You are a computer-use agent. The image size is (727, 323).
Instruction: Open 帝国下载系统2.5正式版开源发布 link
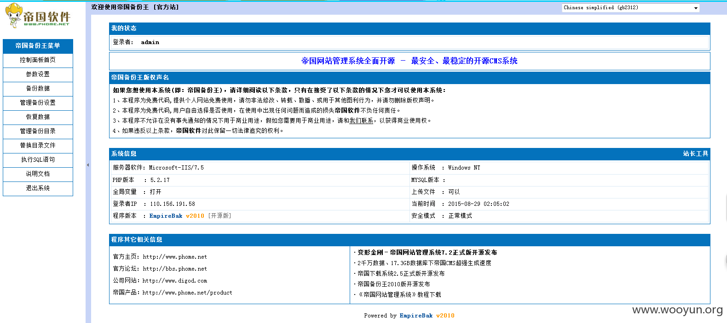401,274
